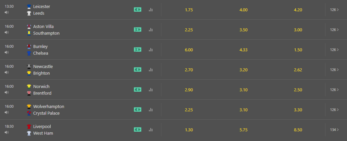347x141 pixels.
Task: Open the Crystal Palace team name link
Action: 46,113
